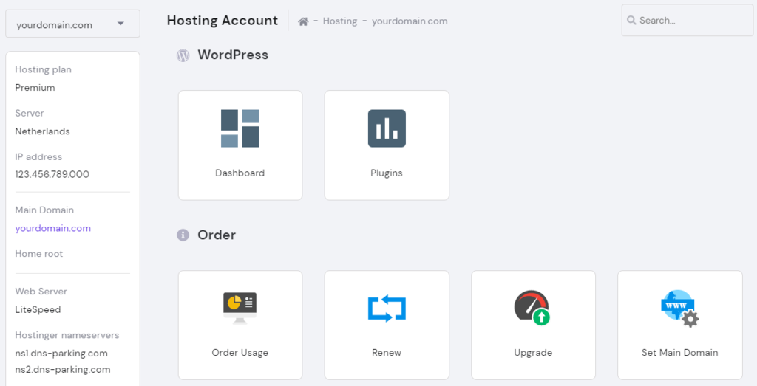The height and width of the screenshot is (386, 757).
Task: Select the Renew card label
Action: [x=387, y=353]
